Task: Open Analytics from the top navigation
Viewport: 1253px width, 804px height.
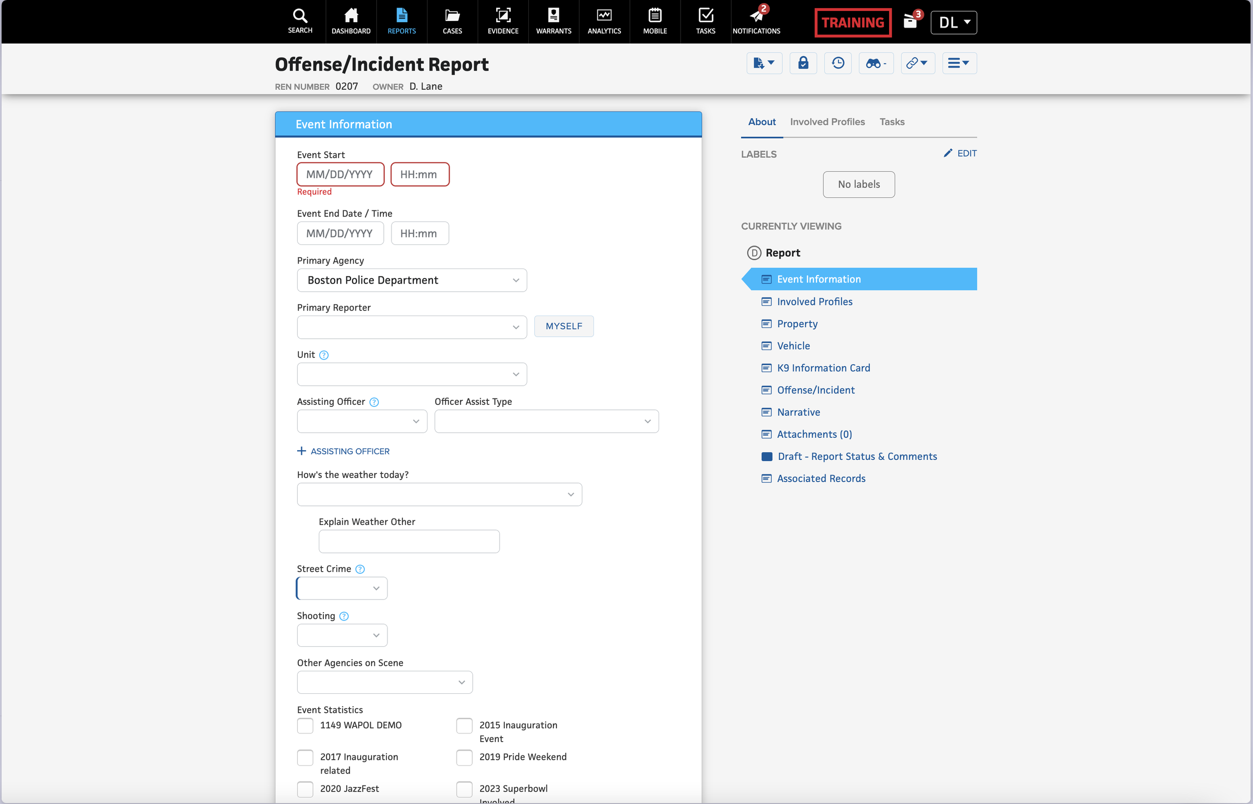Action: 604,22
